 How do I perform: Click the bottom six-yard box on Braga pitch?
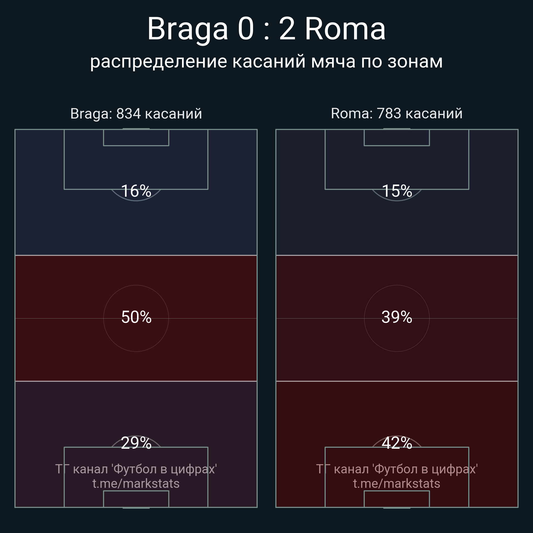click(136, 499)
